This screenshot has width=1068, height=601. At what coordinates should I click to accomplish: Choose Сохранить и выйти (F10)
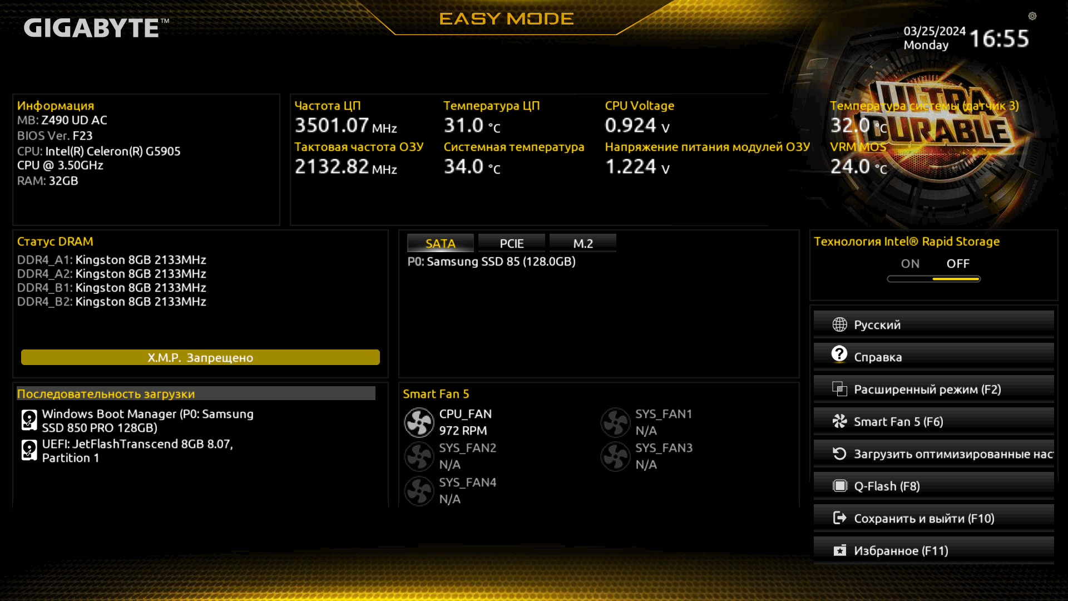click(x=933, y=518)
